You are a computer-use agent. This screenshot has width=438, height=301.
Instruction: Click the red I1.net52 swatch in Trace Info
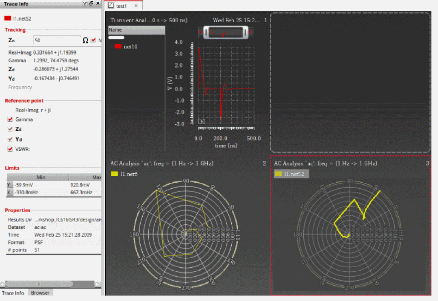pos(8,18)
